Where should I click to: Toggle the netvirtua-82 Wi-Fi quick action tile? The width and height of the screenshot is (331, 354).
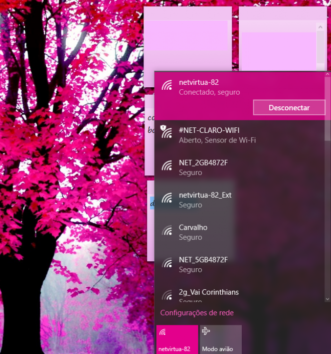pos(177,339)
